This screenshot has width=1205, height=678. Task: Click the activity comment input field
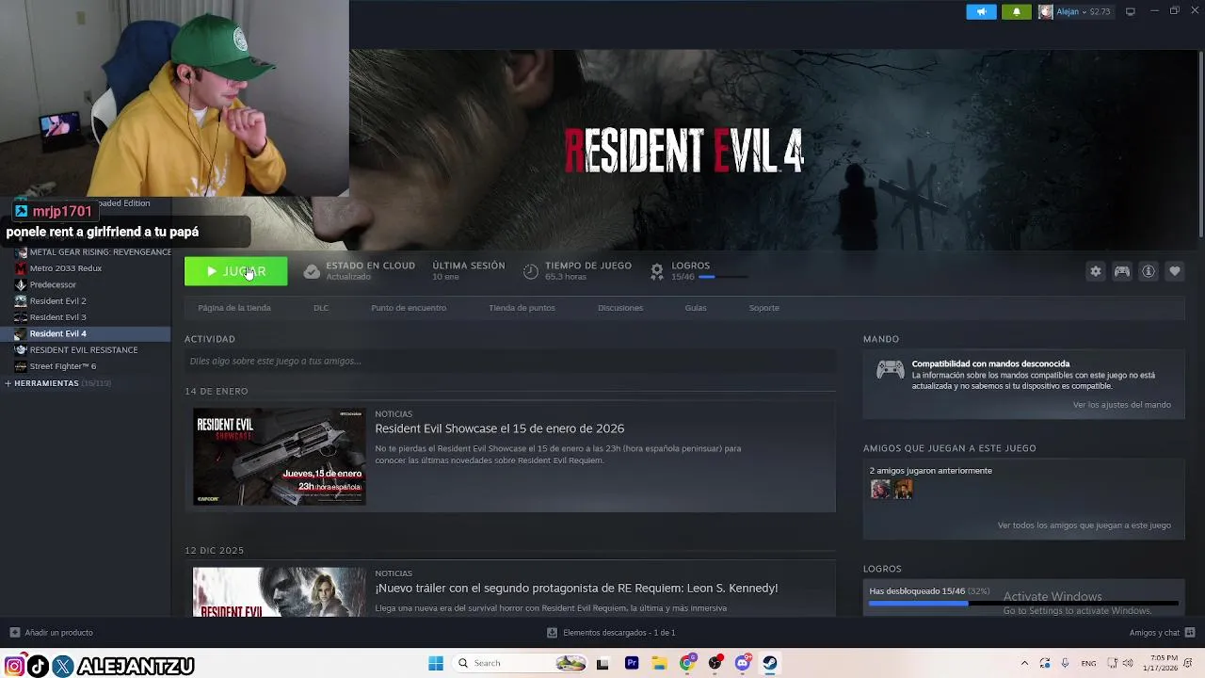509,361
